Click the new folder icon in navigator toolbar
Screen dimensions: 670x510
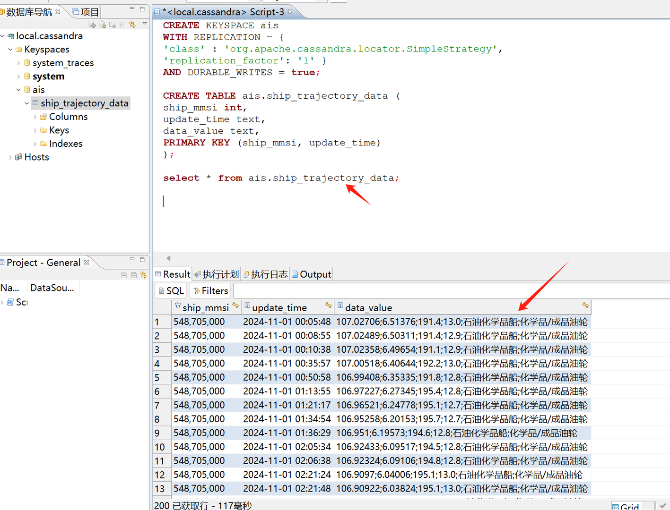[113, 25]
